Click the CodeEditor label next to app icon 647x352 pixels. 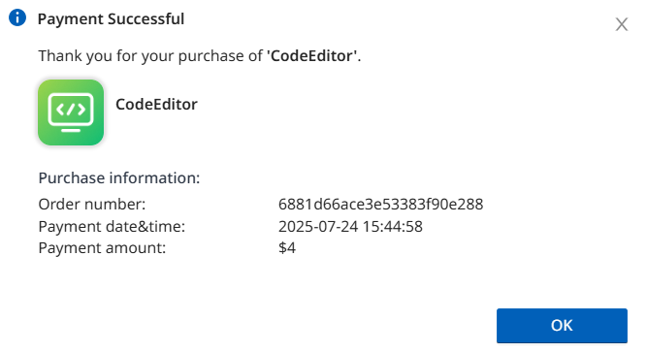(x=156, y=105)
